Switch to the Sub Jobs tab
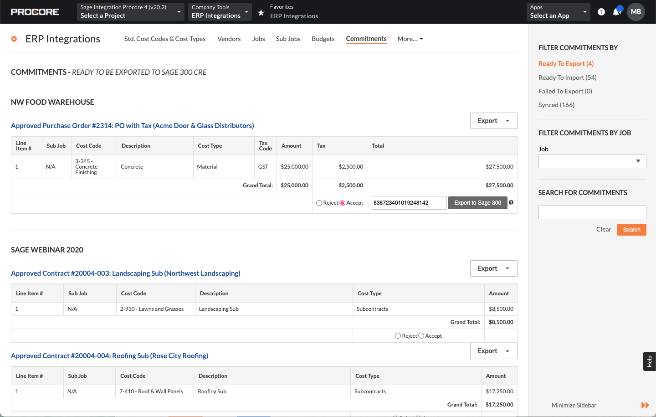 (288, 39)
